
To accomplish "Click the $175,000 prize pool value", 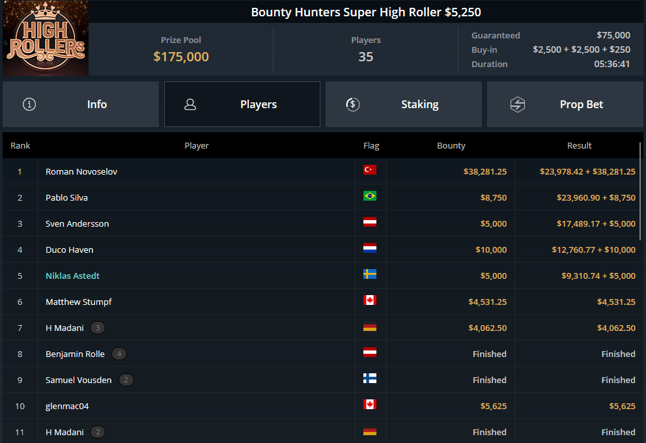I will (181, 57).
